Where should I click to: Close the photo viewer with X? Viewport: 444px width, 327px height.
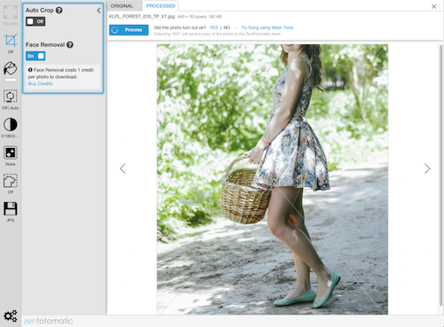tap(434, 6)
